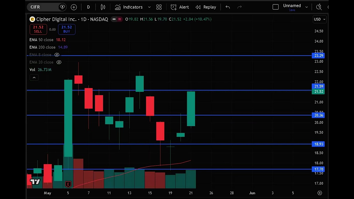Select the EMA 50 close indicator
This screenshot has width=354, height=199.
pyautogui.click(x=41, y=40)
